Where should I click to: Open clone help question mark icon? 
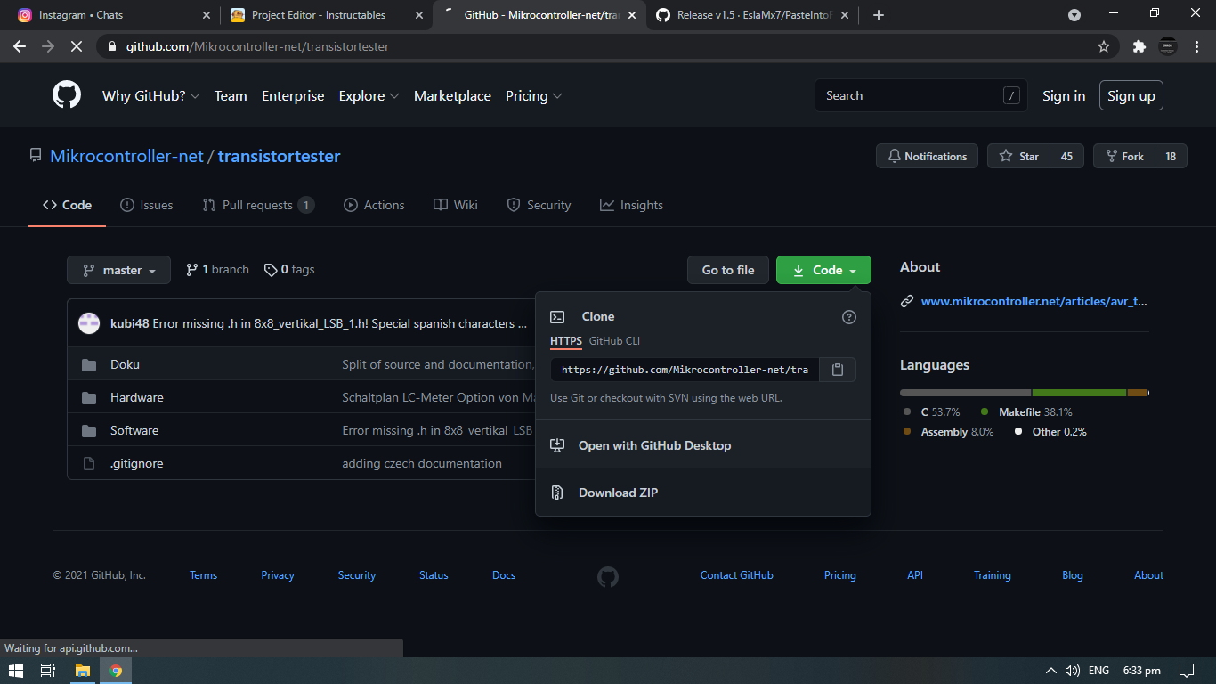point(849,317)
